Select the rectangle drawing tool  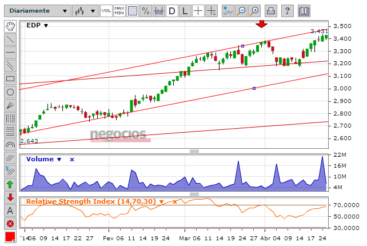[x=10, y=79]
